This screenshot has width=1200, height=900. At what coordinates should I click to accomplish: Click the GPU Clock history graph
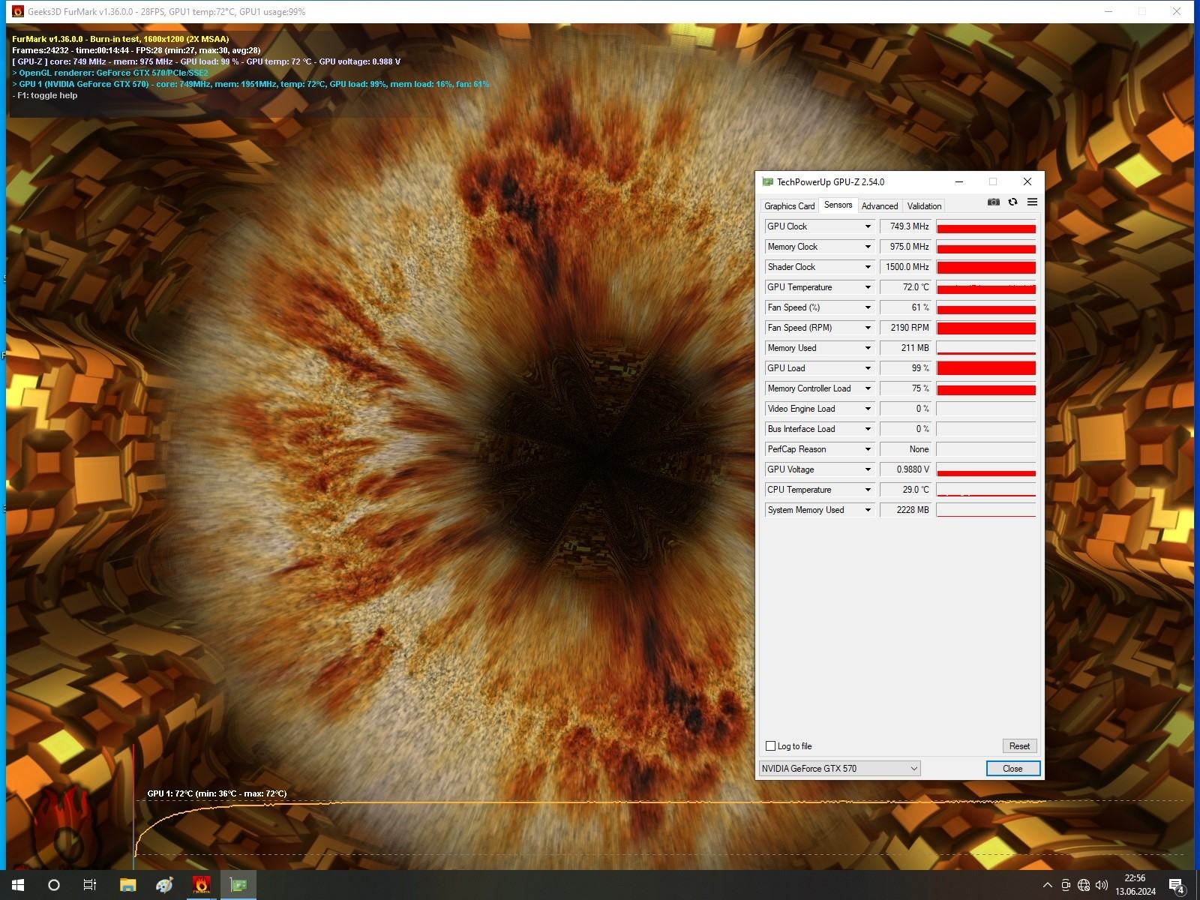pos(985,226)
